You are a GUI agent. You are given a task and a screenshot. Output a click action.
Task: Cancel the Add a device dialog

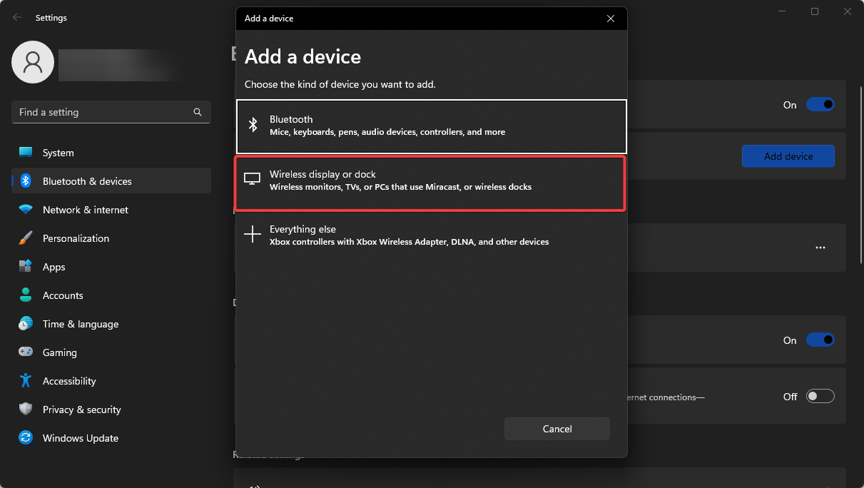557,429
